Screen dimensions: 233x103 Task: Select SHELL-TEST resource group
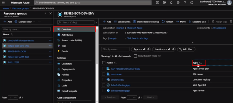coord(13,62)
